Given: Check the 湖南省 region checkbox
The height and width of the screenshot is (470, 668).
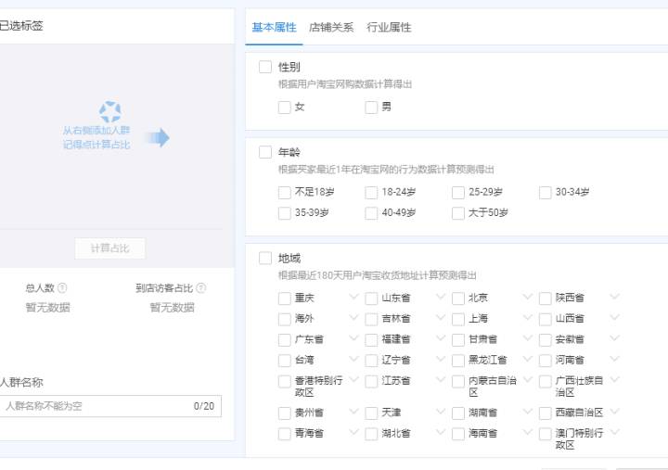Looking at the screenshot, I should tap(458, 413).
